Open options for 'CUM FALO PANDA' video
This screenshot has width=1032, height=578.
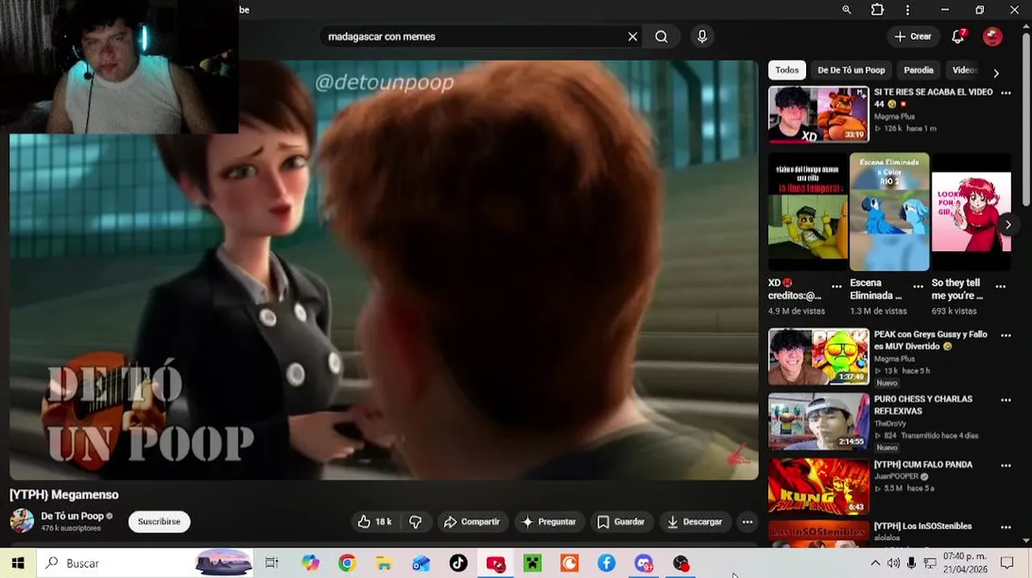click(x=1005, y=466)
